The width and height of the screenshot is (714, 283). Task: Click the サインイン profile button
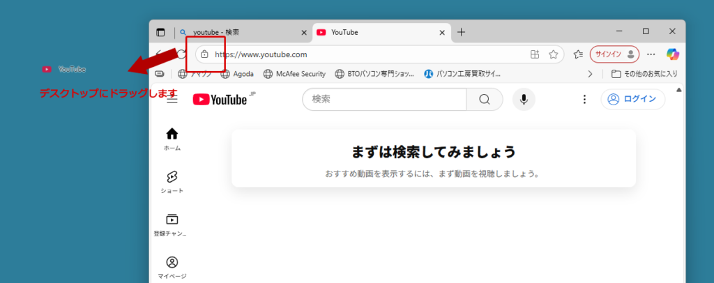coord(615,54)
